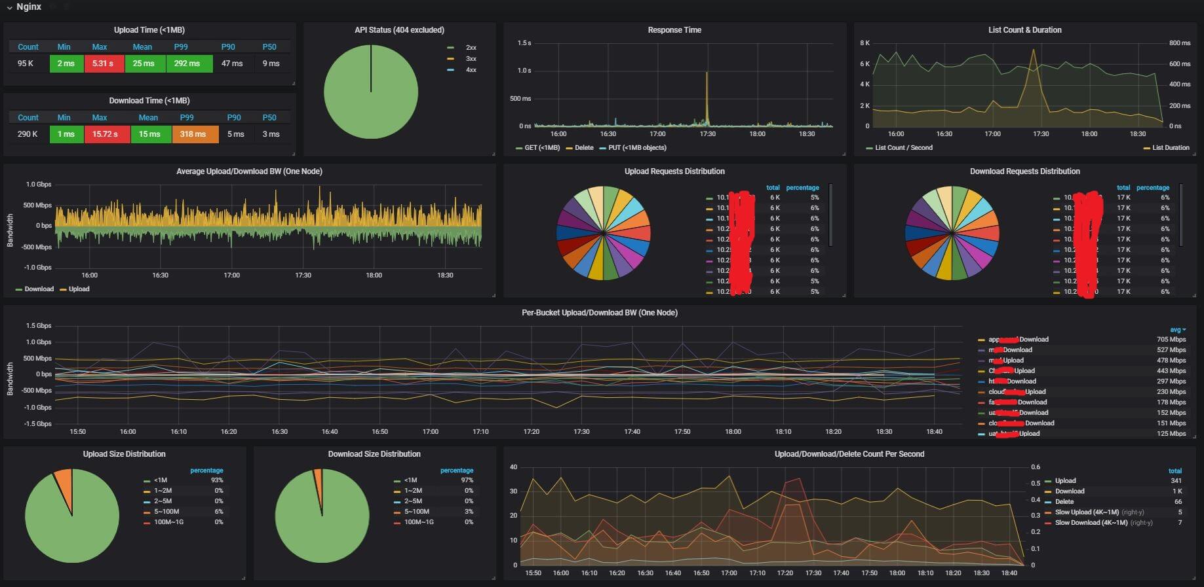Open the List Count & Duration panel menu
1204x587 pixels.
(x=1024, y=30)
